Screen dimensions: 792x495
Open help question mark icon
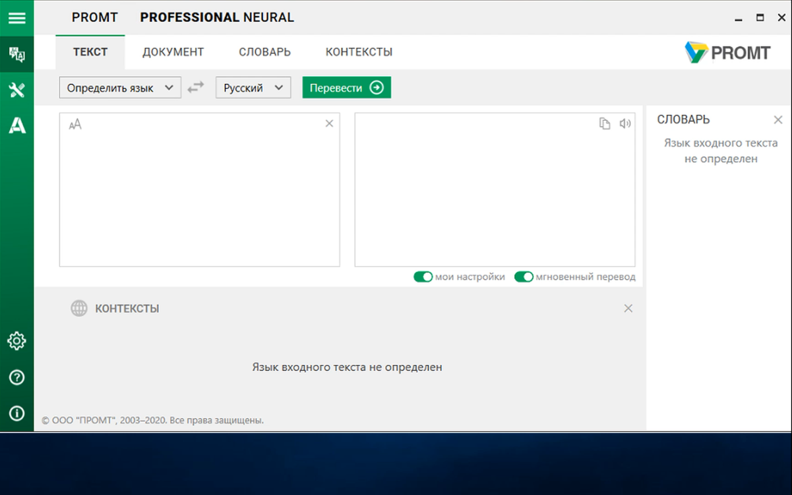click(16, 378)
